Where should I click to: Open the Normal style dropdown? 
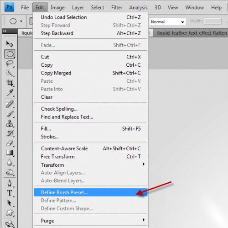coord(167,22)
